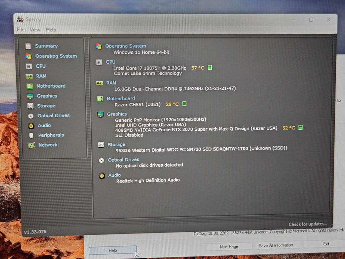This screenshot has height=259, width=345.
Task: Click the Motherboard icon in sidebar
Action: coord(30,86)
